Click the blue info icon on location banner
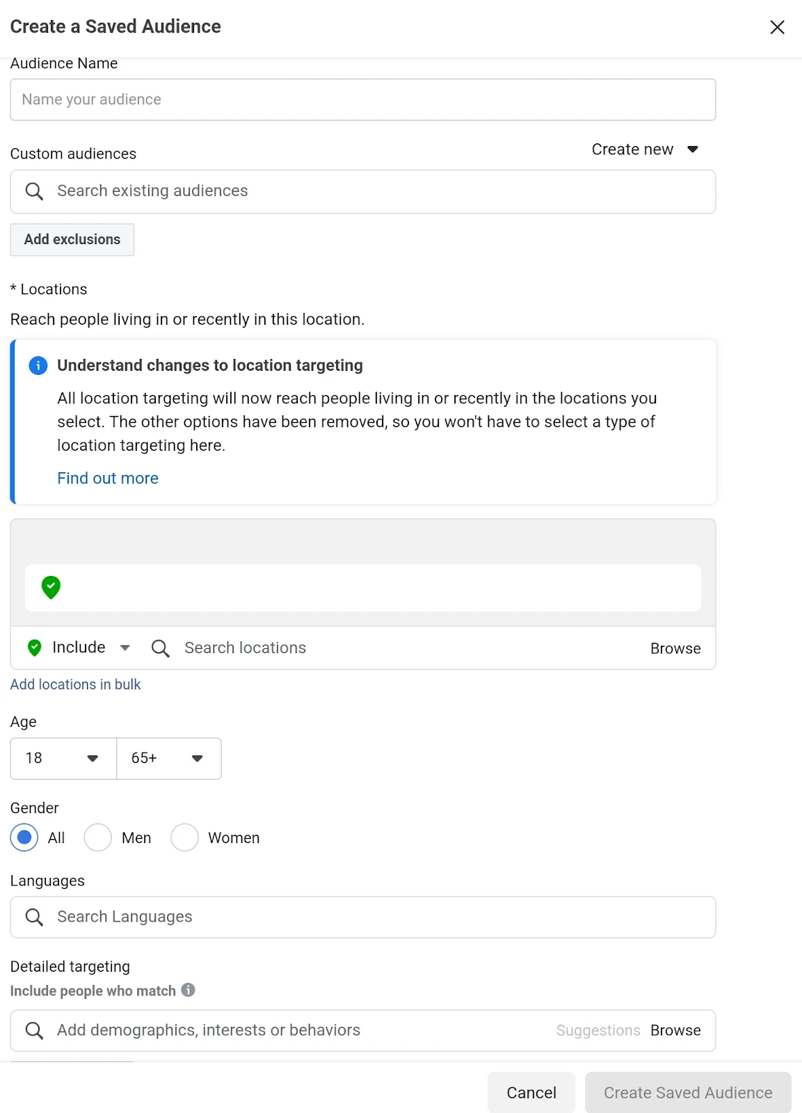The width and height of the screenshot is (802, 1113). coord(38,365)
